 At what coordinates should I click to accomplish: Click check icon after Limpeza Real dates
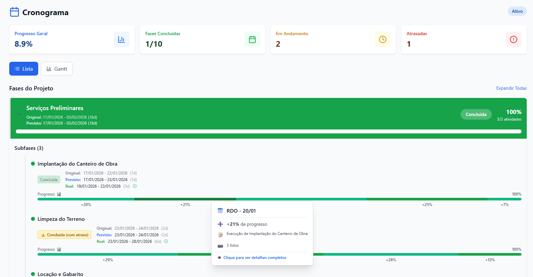click(166, 241)
